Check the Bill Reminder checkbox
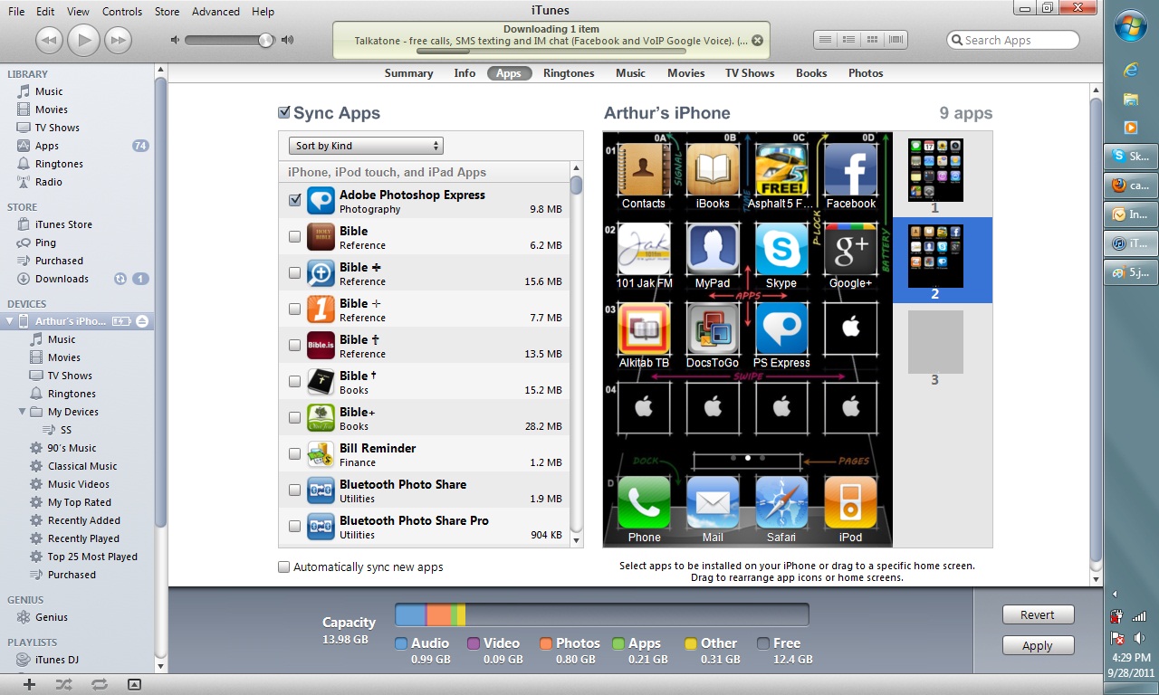Image resolution: width=1159 pixels, height=695 pixels. coord(294,453)
